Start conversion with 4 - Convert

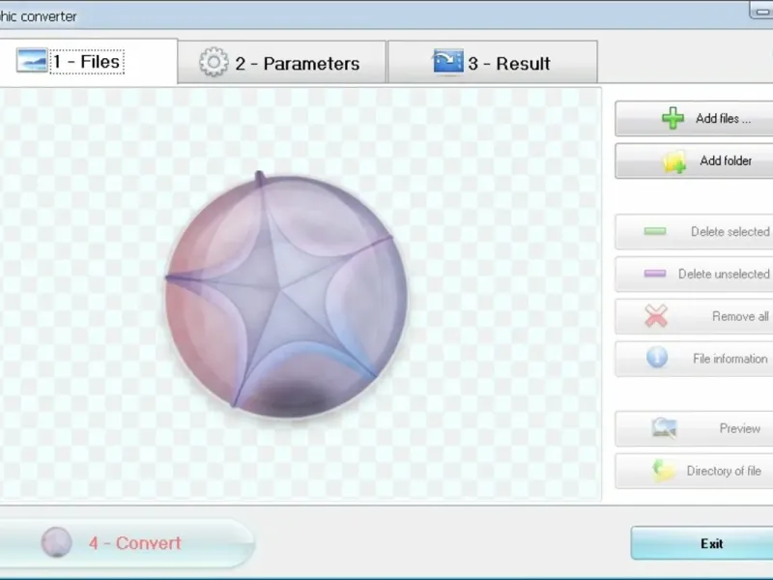click(127, 543)
